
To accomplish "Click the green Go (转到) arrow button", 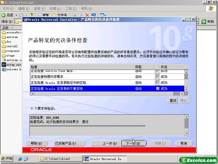I will [204, 22].
